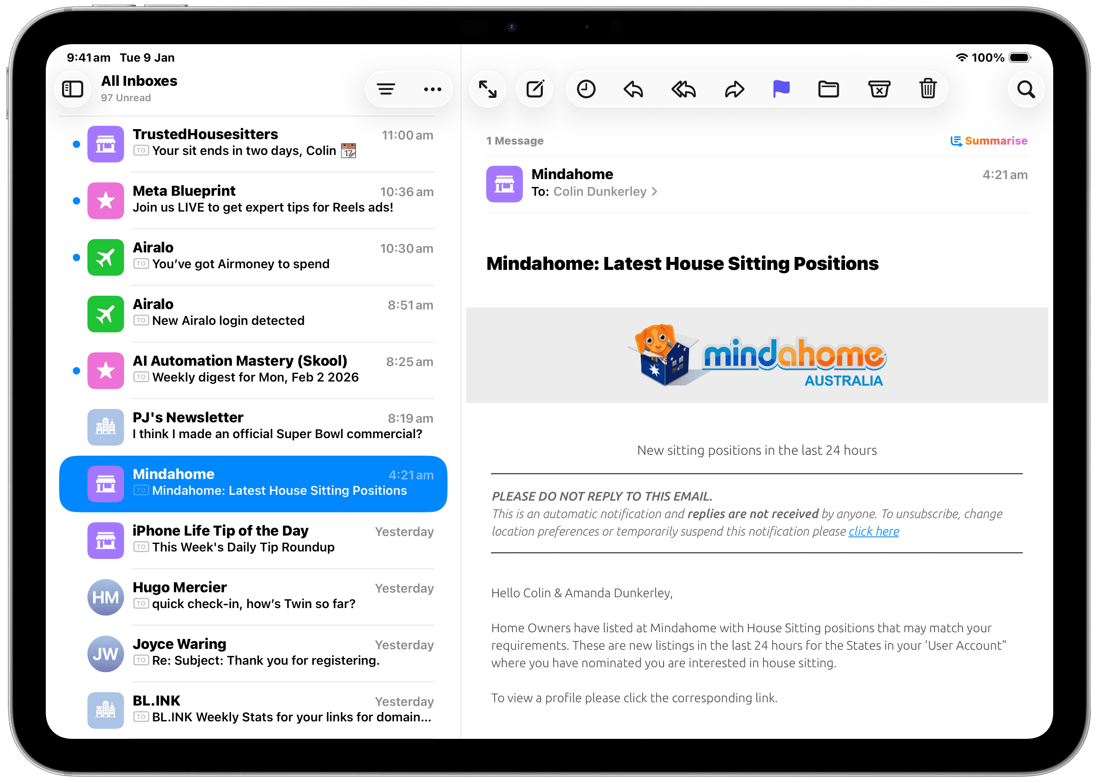Compose a new email message

click(535, 89)
